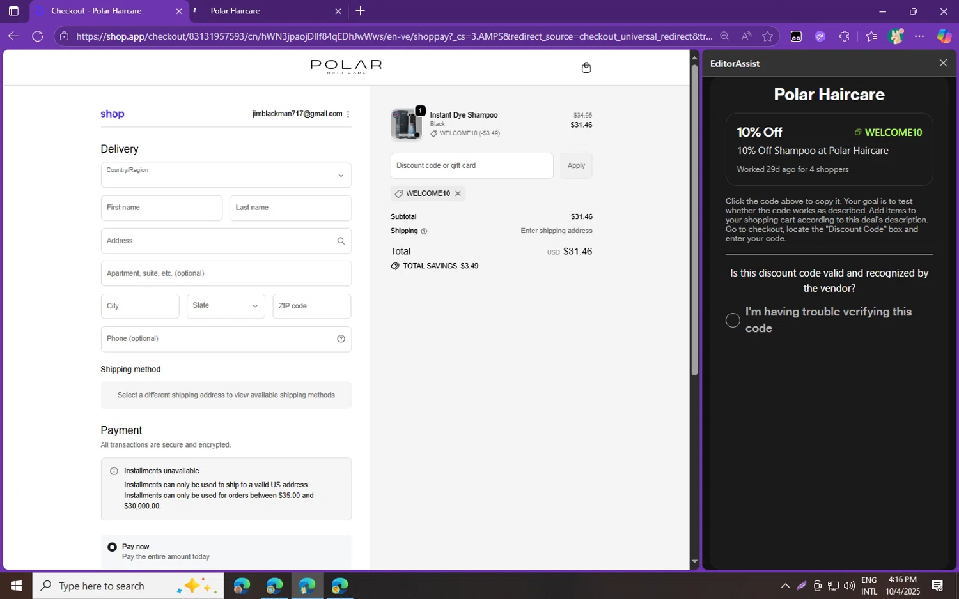Click the page vertical scrollbar thumb
Screen dimensions: 959x599
pyautogui.click(x=694, y=220)
